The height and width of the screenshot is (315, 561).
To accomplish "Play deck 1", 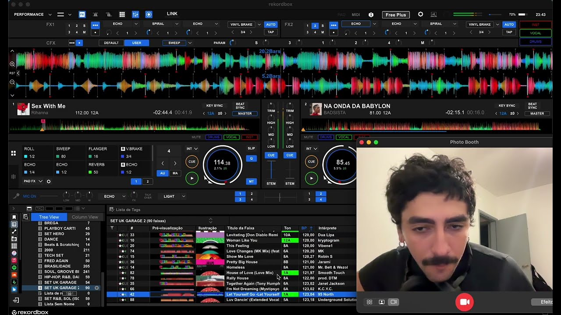I will [192, 178].
